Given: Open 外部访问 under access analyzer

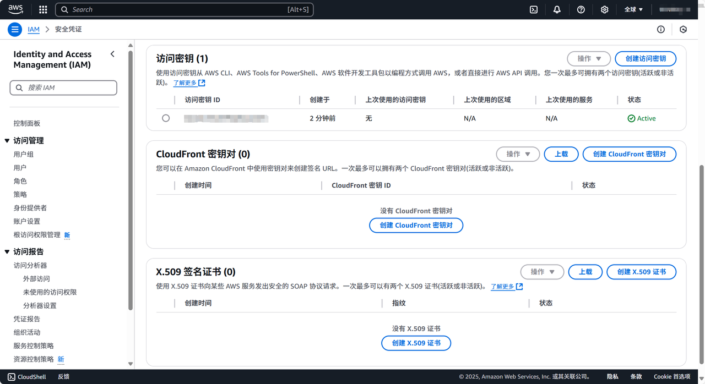Looking at the screenshot, I should point(36,279).
